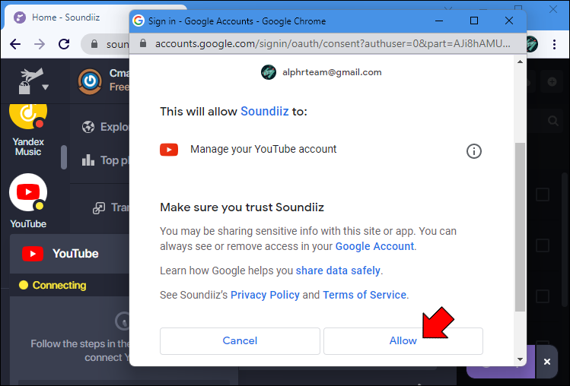Click the lock icon in Soundiiz address bar

[94, 44]
